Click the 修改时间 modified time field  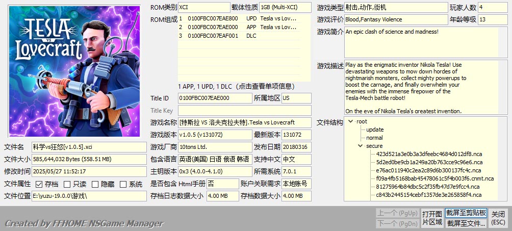coord(89,171)
